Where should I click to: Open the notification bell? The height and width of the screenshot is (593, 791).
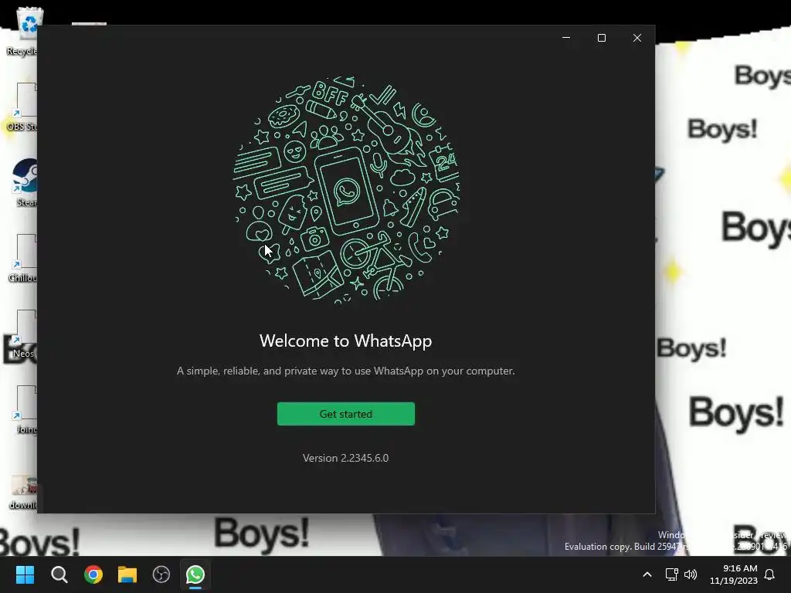[x=769, y=574]
